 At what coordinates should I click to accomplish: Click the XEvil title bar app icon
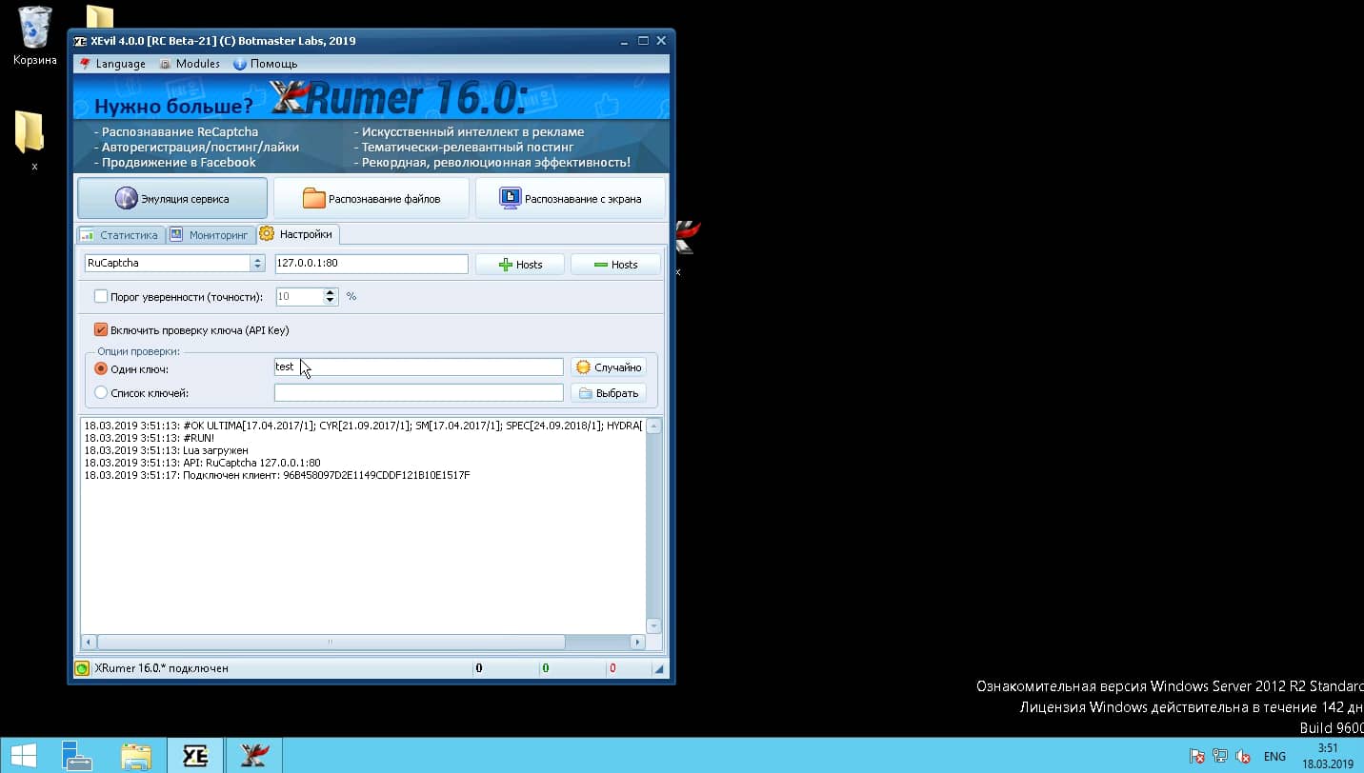[x=80, y=41]
